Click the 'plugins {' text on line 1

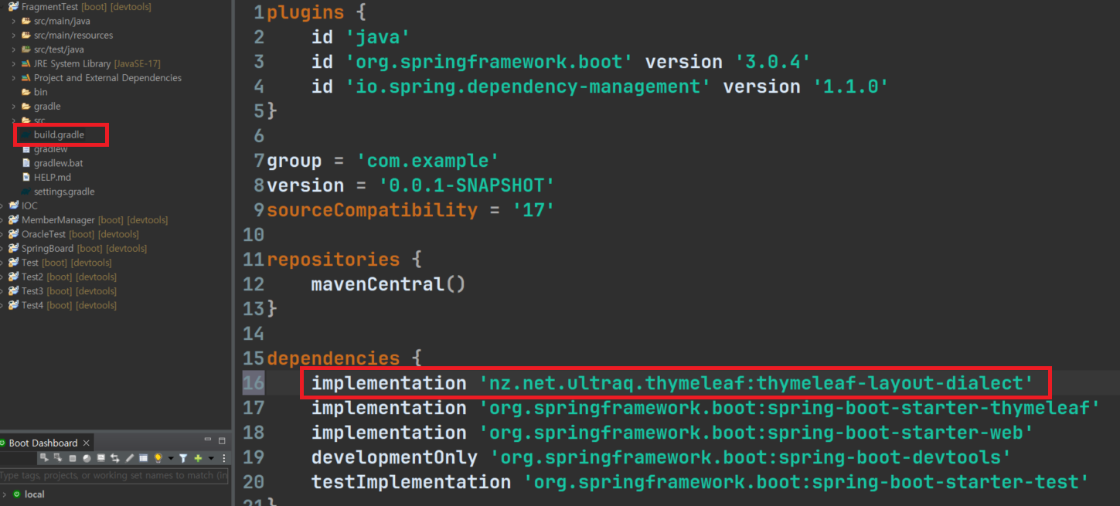(317, 12)
